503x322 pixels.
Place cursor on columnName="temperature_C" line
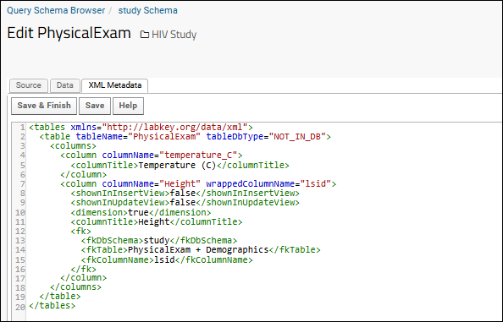[x=152, y=156]
